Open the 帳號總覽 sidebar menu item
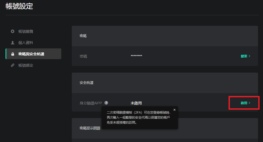Screen dimensions: 263x142 coord(26,32)
